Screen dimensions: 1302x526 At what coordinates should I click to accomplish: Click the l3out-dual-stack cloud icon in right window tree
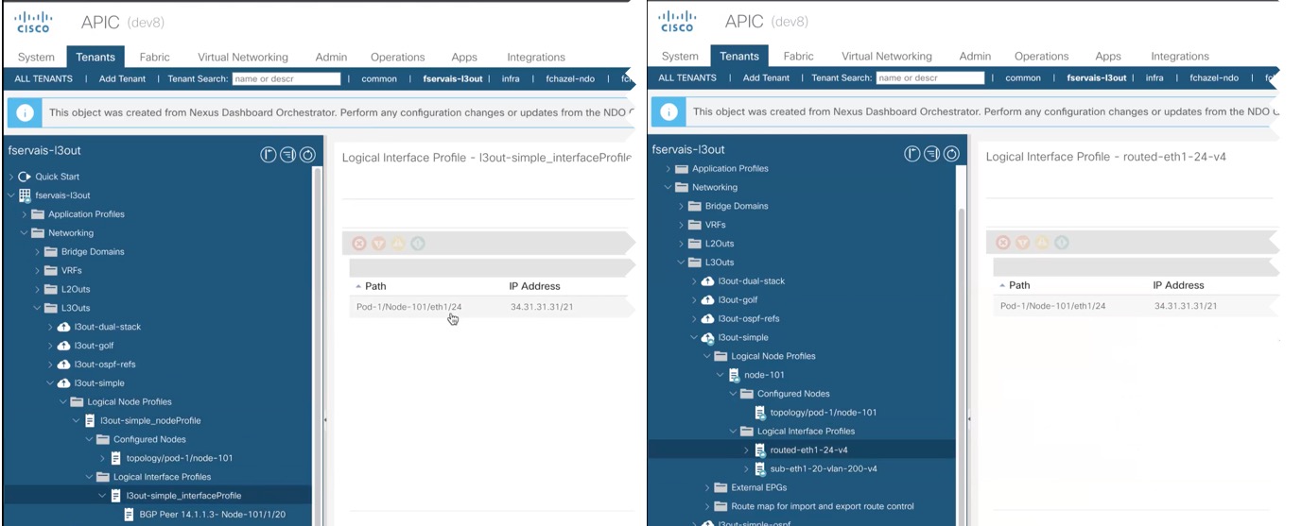[x=708, y=281]
